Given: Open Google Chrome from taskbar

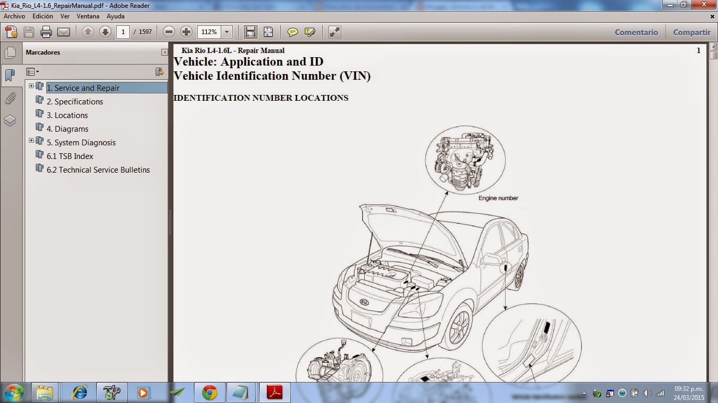Looking at the screenshot, I should pyautogui.click(x=209, y=393).
